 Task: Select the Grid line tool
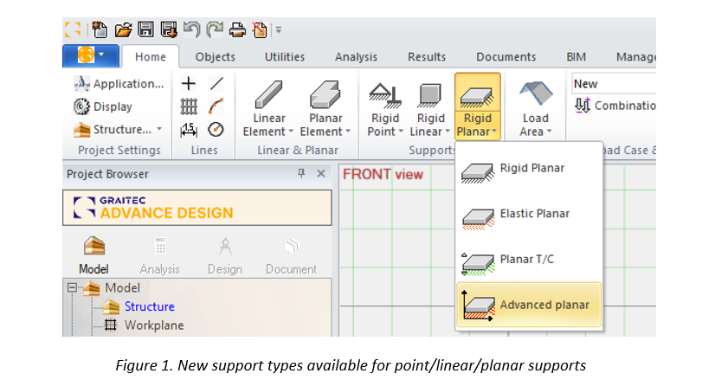189,106
